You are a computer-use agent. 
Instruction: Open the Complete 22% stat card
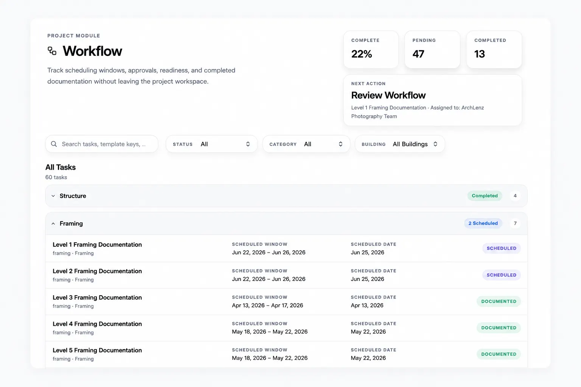[371, 50]
